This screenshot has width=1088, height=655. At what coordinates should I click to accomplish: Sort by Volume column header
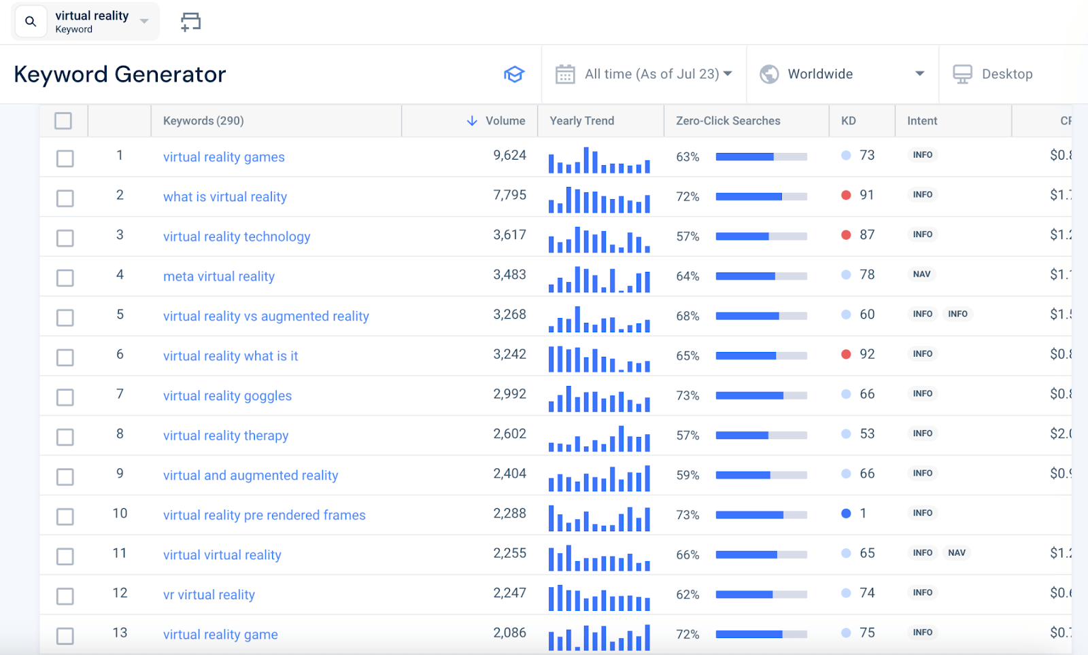coord(505,121)
